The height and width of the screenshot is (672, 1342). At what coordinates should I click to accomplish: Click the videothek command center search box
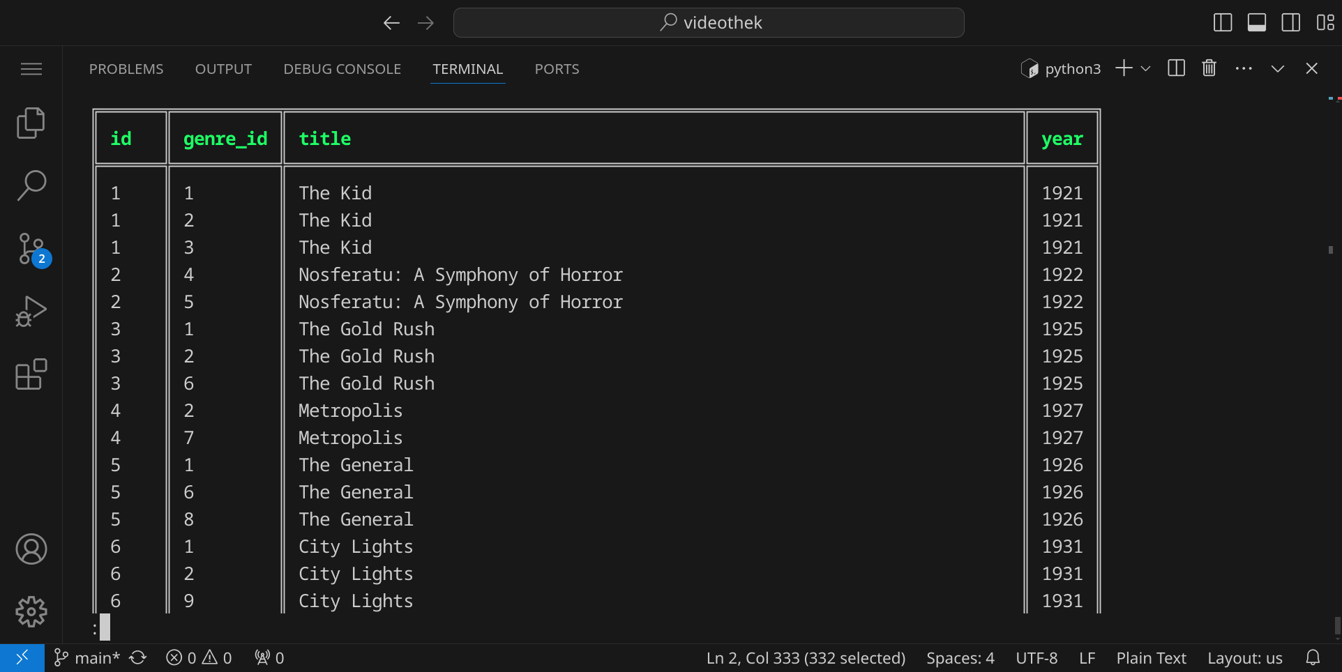pyautogui.click(x=709, y=23)
